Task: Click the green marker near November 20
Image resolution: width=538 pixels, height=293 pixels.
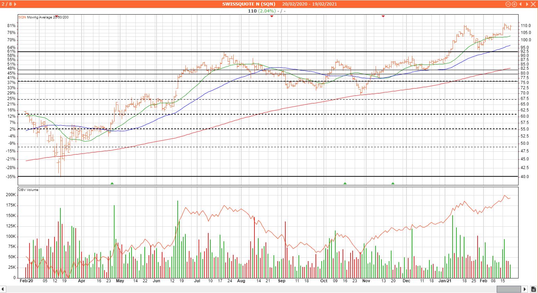Action: (393, 183)
